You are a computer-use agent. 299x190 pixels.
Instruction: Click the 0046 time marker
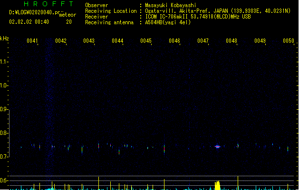coord(174,41)
